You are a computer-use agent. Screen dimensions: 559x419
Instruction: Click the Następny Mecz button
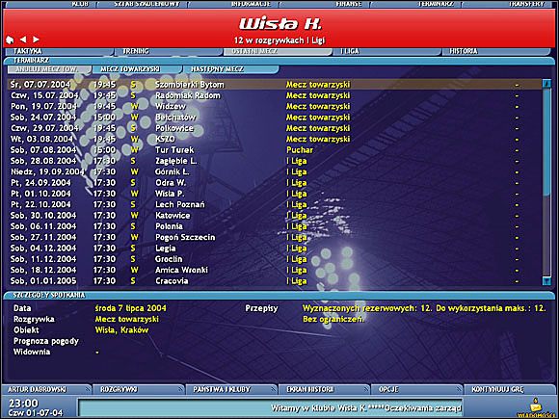pos(230,69)
